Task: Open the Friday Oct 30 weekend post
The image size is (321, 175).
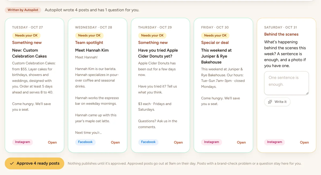Action: [x=241, y=142]
